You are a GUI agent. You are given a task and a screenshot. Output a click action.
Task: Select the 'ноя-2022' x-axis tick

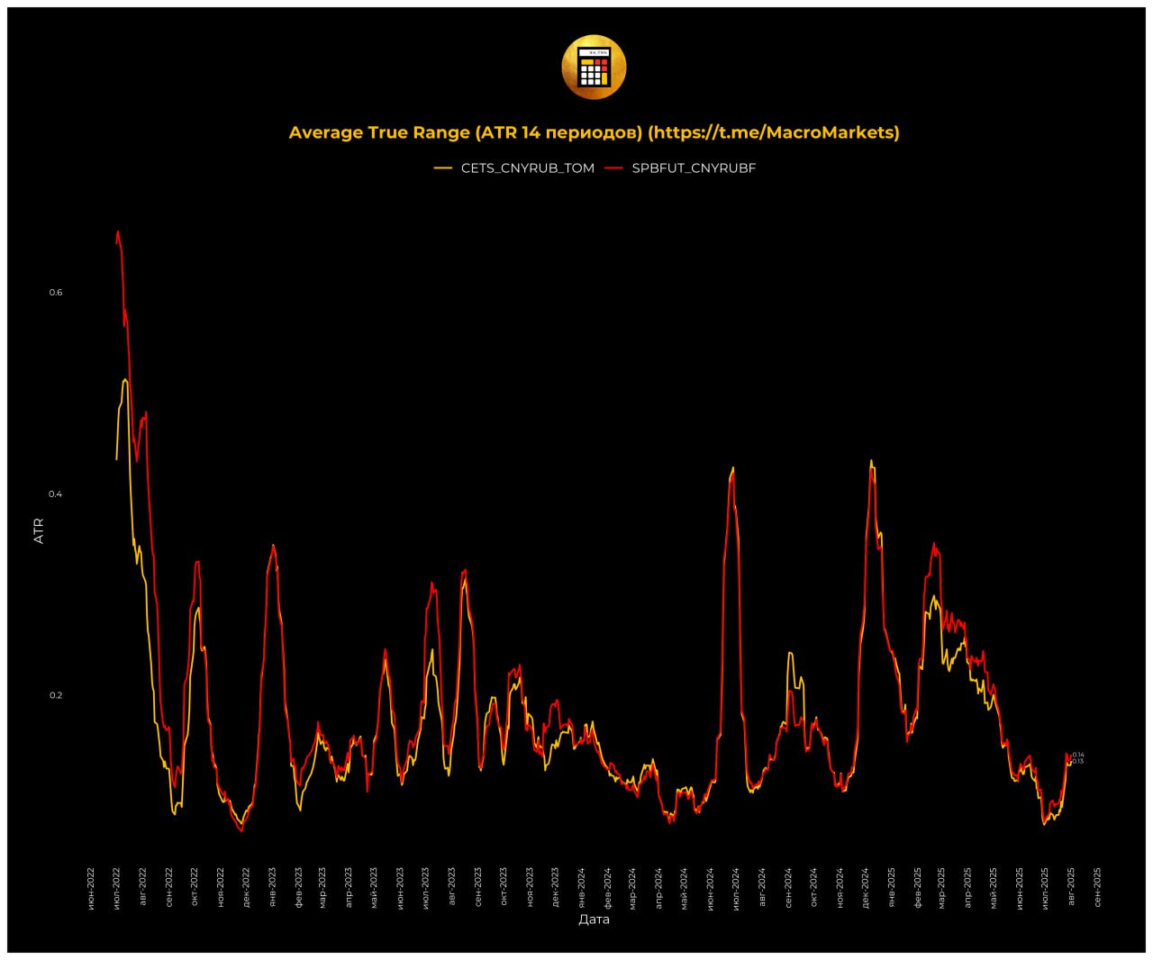click(x=221, y=886)
